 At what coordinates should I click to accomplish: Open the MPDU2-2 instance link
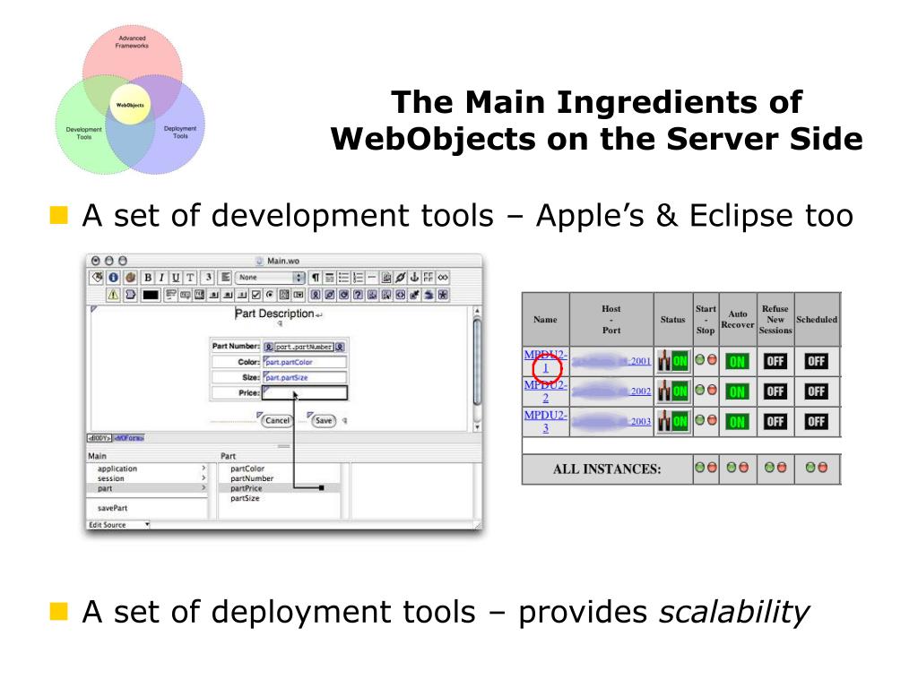coord(545,391)
